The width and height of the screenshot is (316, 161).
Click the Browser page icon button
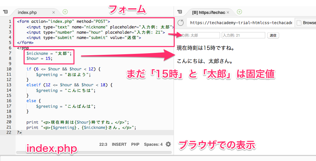click(x=305, y=23)
